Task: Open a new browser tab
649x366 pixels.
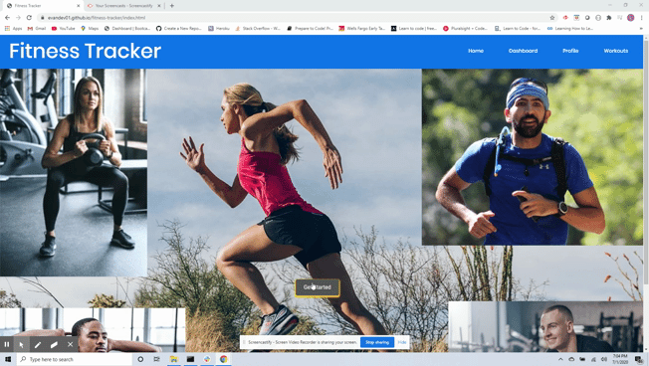Action: coord(172,6)
